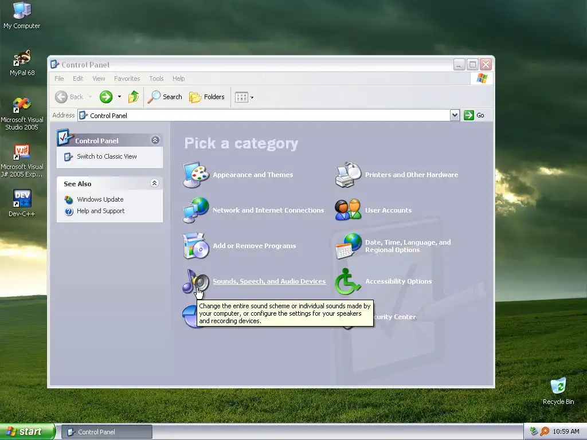
Task: Open the View menu
Action: point(99,78)
